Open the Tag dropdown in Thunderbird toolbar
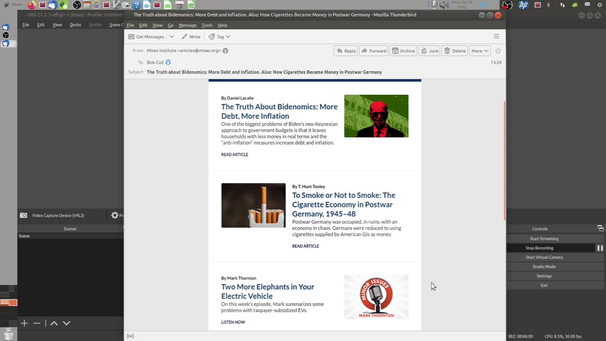This screenshot has height=341, width=606. pyautogui.click(x=220, y=36)
